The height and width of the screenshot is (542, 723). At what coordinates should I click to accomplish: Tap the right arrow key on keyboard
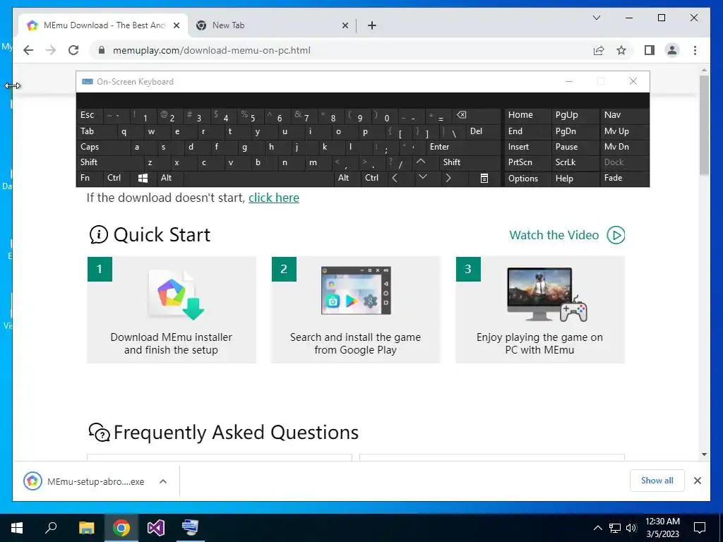[448, 178]
